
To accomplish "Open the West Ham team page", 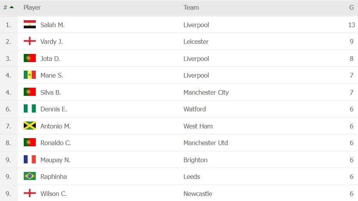I will pyautogui.click(x=198, y=126).
